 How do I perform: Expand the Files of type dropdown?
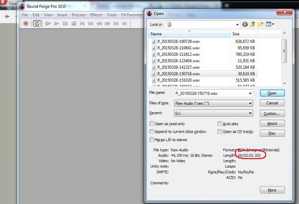click(x=249, y=103)
